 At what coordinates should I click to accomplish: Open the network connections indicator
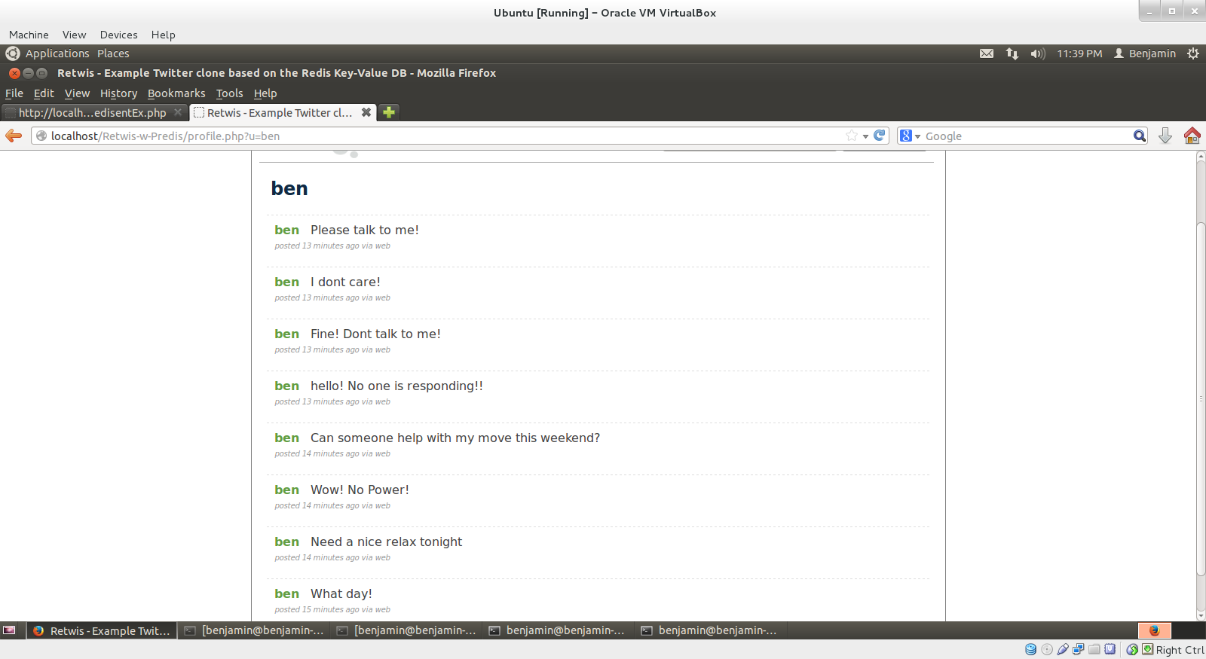[x=1012, y=53]
